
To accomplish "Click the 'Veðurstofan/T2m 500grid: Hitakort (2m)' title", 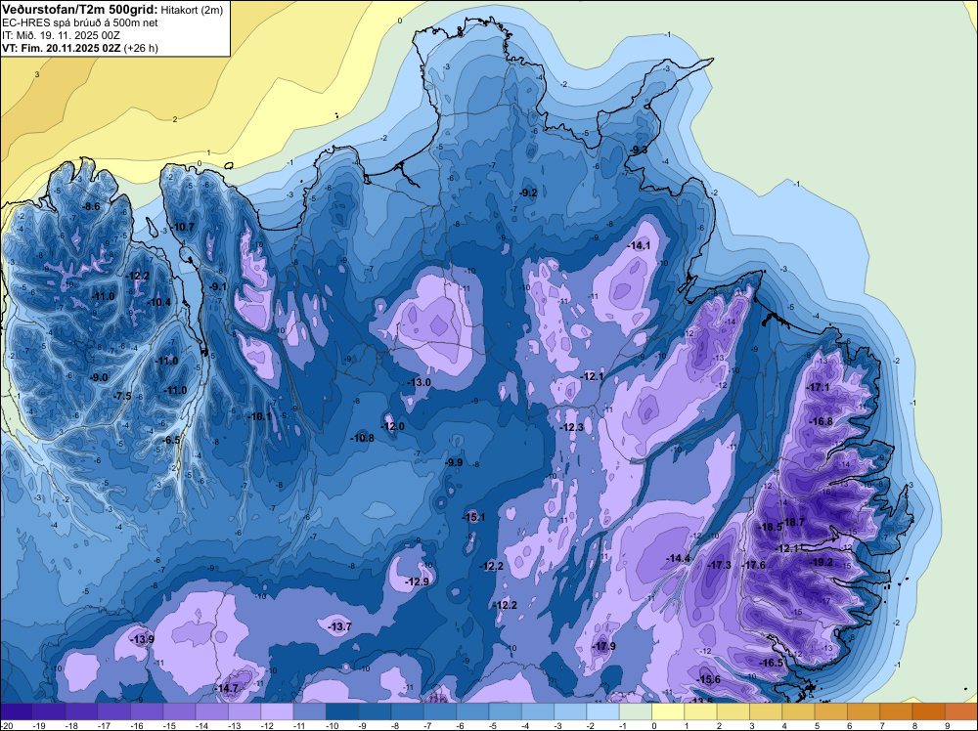I will point(112,10).
